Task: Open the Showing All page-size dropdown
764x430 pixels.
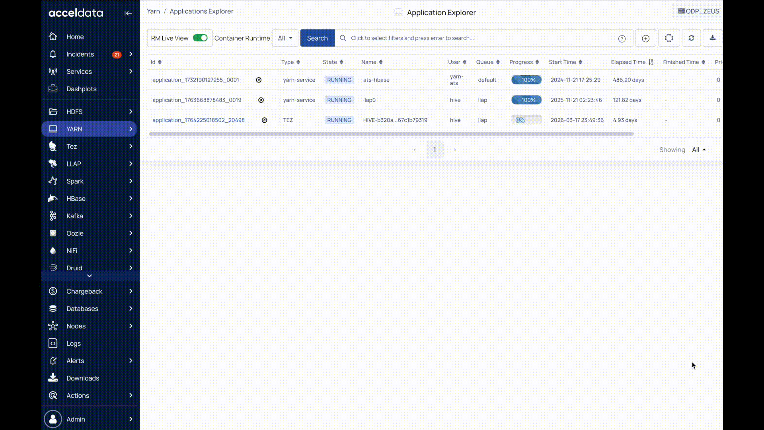Action: tap(699, 150)
